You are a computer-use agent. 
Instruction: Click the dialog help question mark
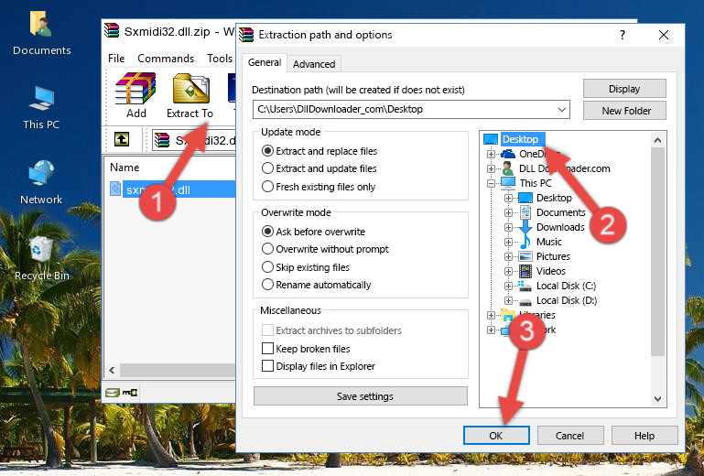coord(623,35)
